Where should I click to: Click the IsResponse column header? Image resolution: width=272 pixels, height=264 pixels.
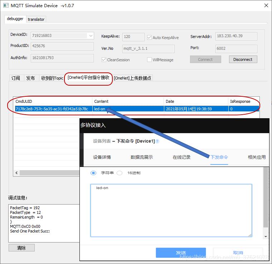[x=244, y=101]
